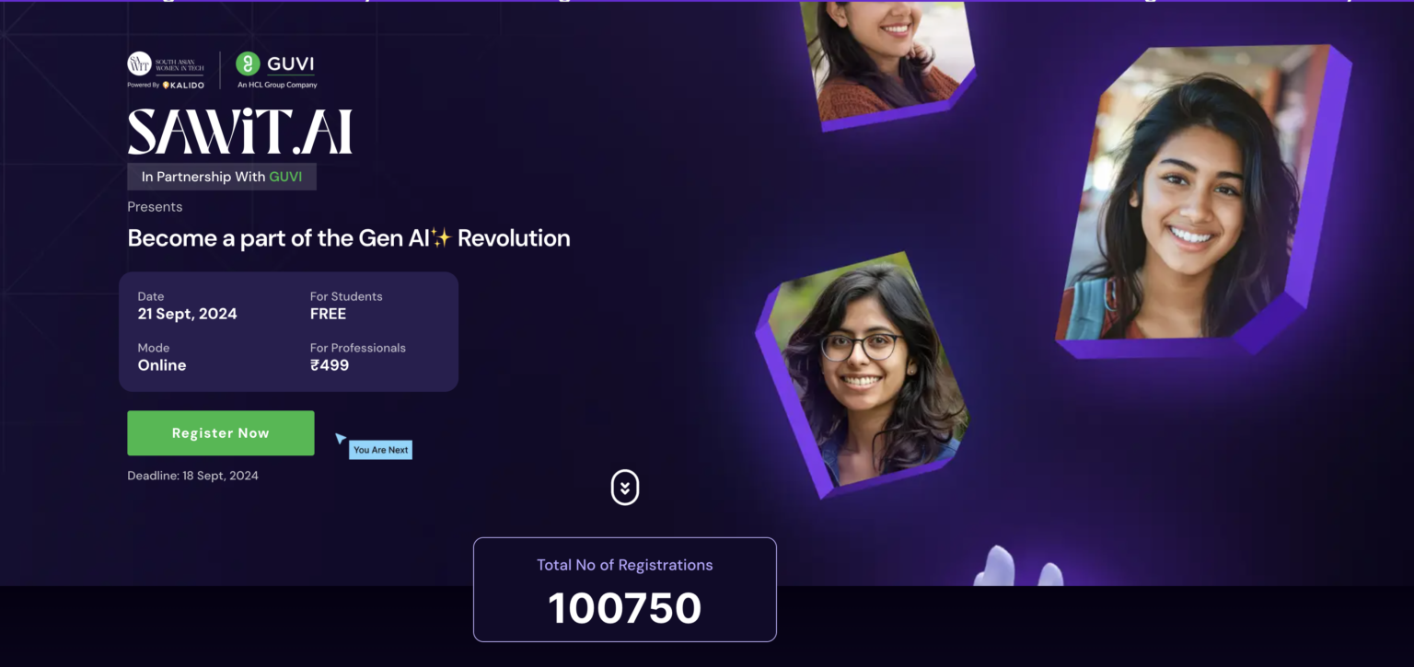
Task: Click the Total No of Registrations box
Action: point(625,590)
